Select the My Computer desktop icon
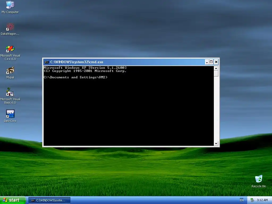Image resolution: width=272 pixels, height=204 pixels. (x=10, y=7)
